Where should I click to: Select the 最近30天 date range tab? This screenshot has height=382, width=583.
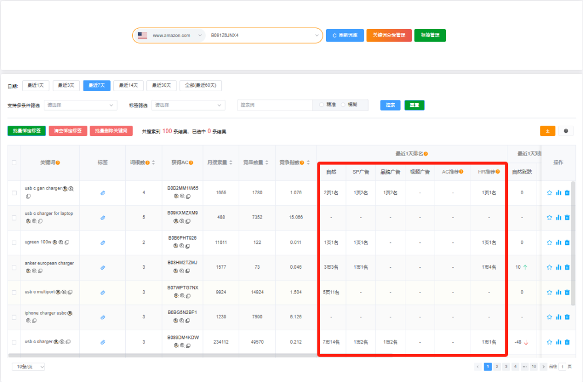tap(161, 86)
